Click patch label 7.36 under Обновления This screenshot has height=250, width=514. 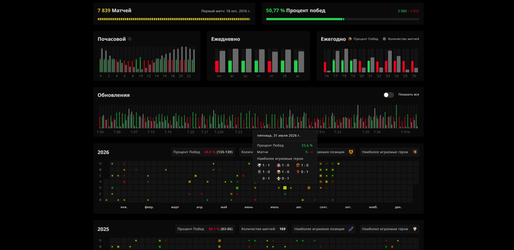pyautogui.click(x=377, y=132)
